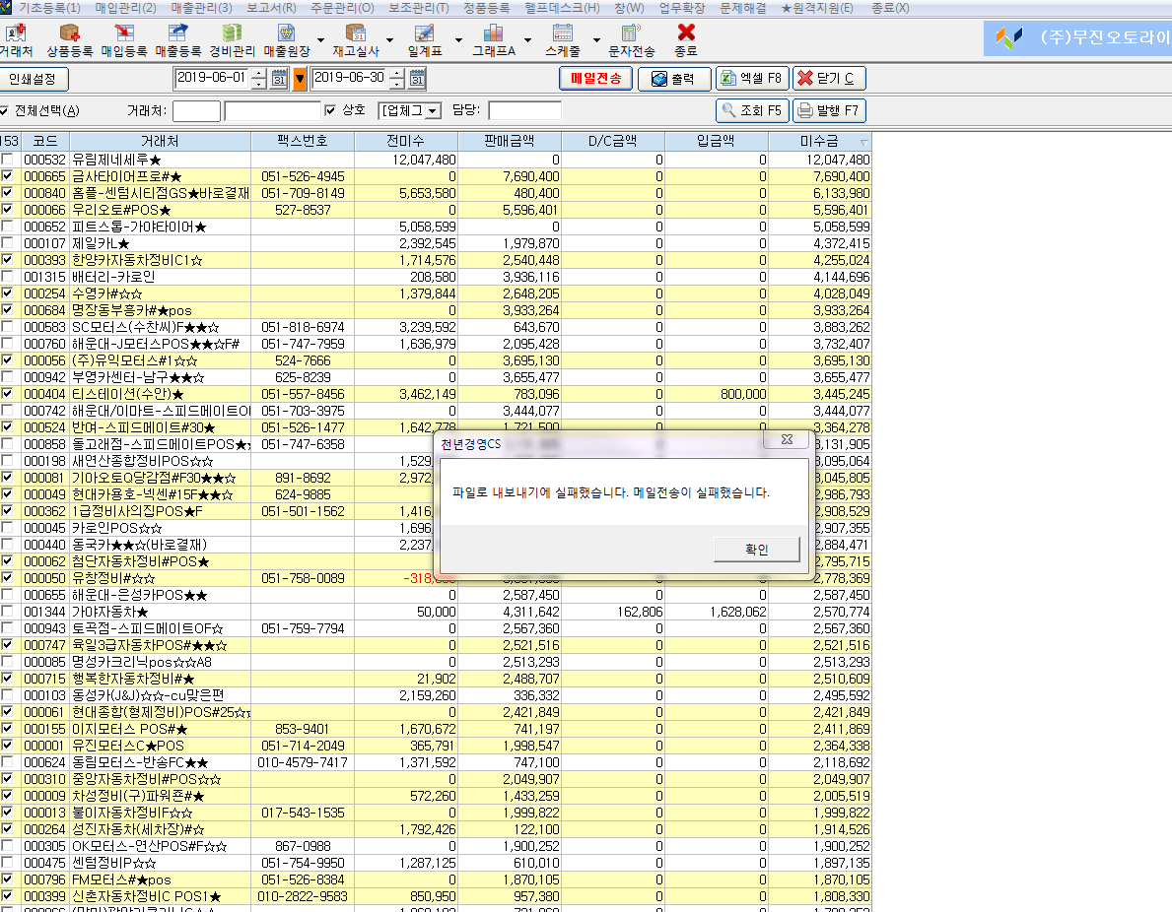1172x912 pixels.
Task: Expand the dropdown arrow beside 스케줄
Action: (595, 40)
